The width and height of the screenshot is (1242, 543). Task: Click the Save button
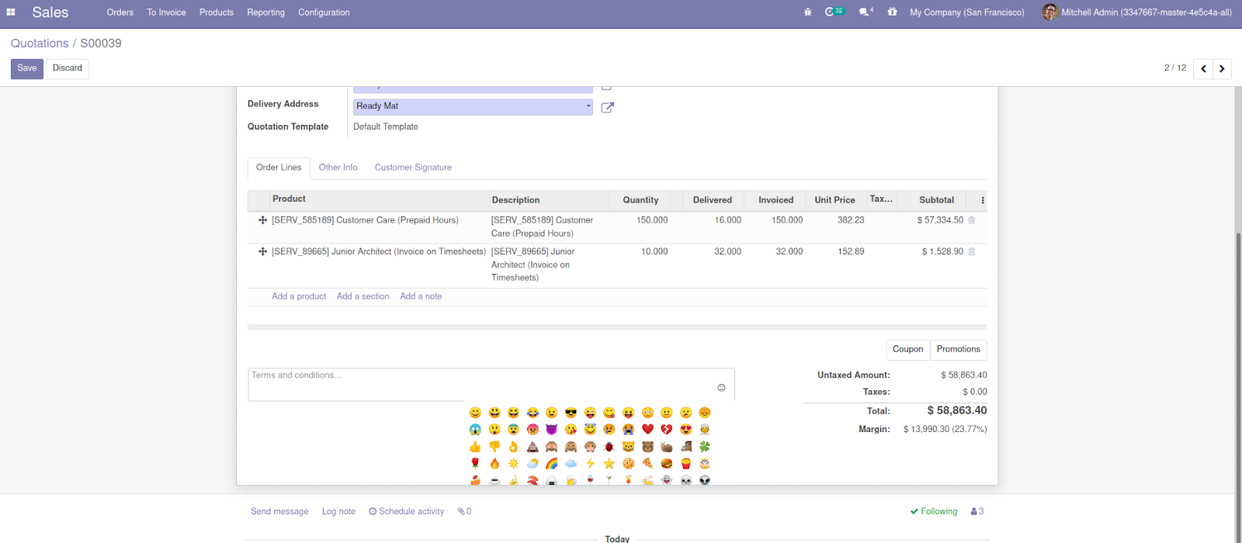27,68
